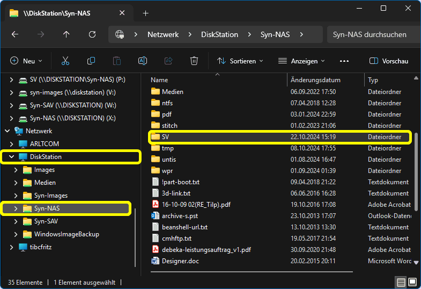Viewport: 421px width, 289px height.
Task: Click the Neu new item menu
Action: [x=26, y=61]
